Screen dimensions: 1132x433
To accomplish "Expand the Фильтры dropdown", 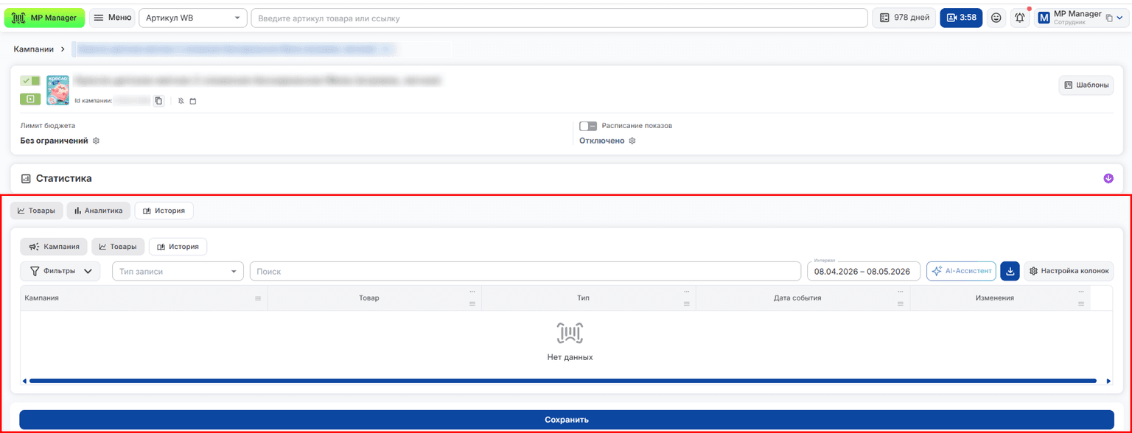I will tap(60, 271).
